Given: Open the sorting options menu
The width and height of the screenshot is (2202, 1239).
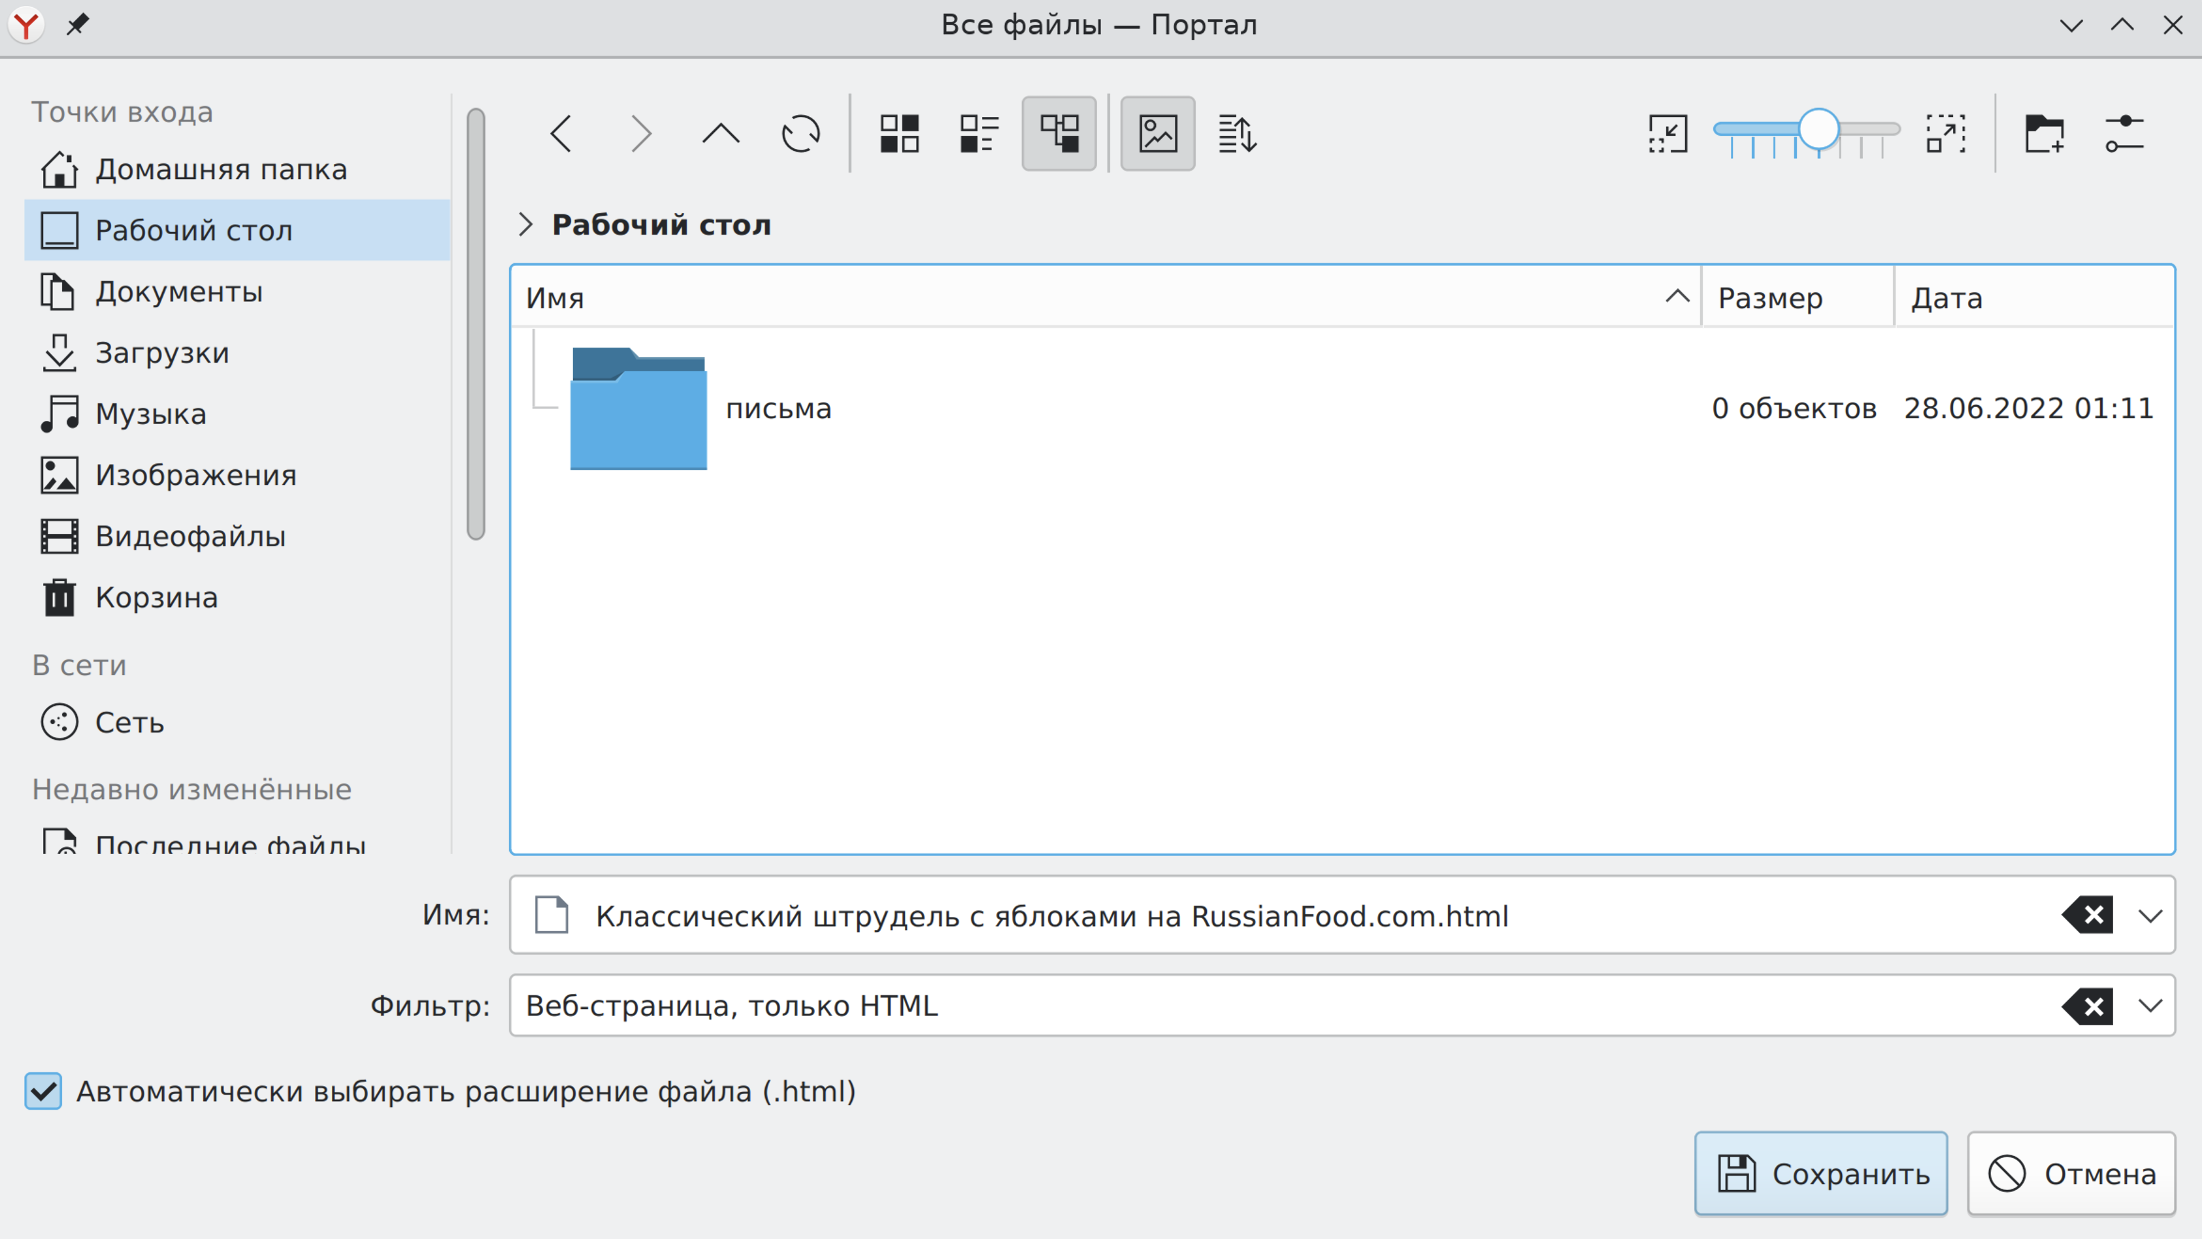Looking at the screenshot, I should click(1238, 134).
